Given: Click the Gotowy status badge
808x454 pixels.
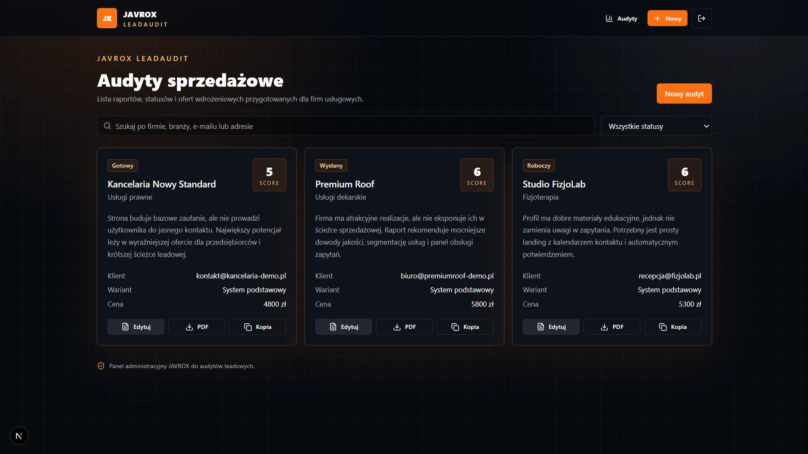Looking at the screenshot, I should [x=123, y=166].
